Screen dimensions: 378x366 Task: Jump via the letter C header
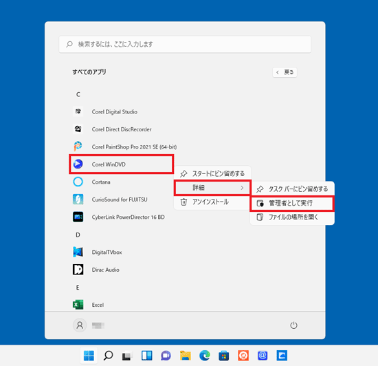pyautogui.click(x=78, y=94)
